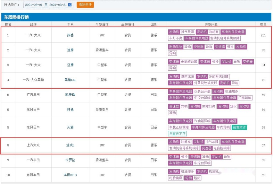Image resolution: width=273 pixels, height=184 pixels.
Task: Click the 车系 column header
Action: (70, 24)
